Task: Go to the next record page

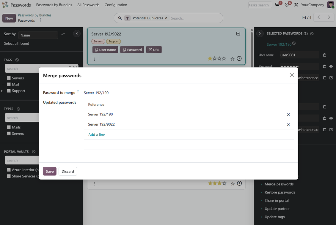Action: pos(329,18)
